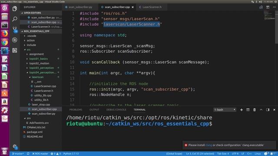Switch to the LaserScanner.h tab
The width and height of the screenshot is (278, 156).
click(x=152, y=7)
